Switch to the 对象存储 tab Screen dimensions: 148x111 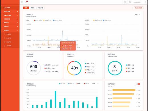tap(40, 8)
